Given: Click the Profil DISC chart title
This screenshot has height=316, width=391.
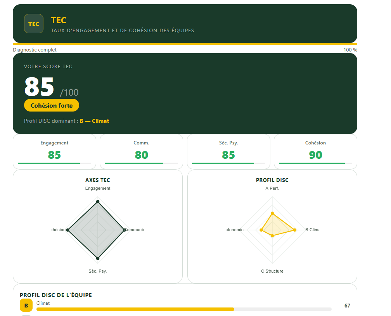Looking at the screenshot, I should coord(272,180).
